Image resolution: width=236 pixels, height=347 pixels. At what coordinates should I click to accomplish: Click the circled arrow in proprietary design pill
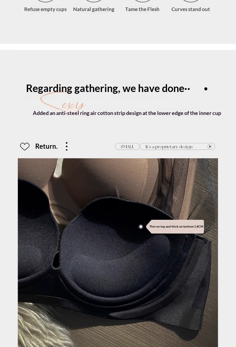point(209,147)
